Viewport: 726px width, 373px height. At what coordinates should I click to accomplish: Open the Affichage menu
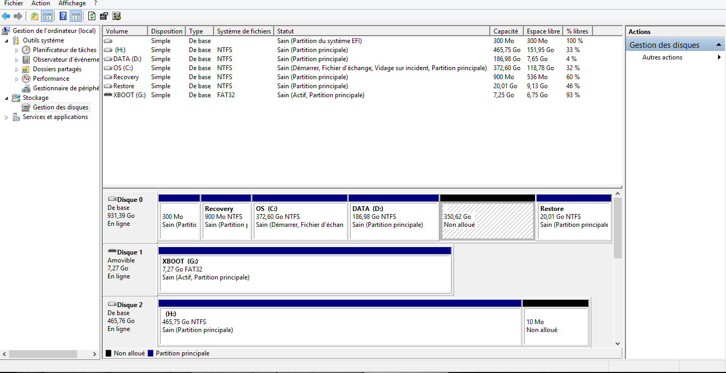[x=72, y=3]
